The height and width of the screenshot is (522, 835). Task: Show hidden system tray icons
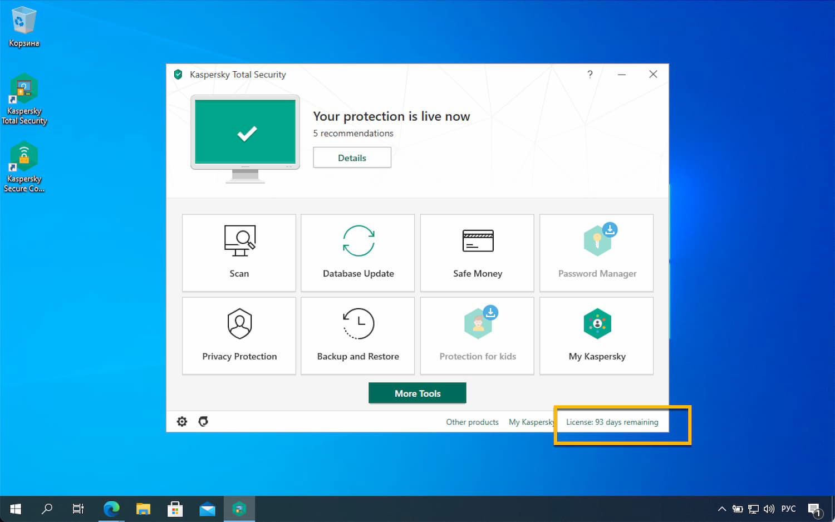pos(722,509)
